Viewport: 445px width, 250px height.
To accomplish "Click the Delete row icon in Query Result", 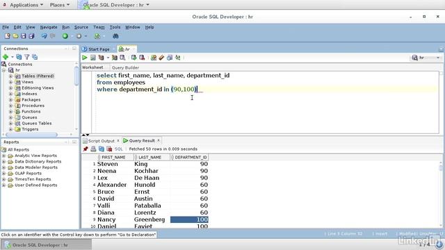I will (x=109, y=149).
